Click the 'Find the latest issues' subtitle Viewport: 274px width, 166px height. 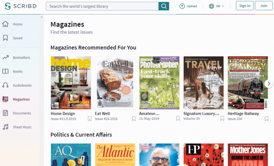(71, 32)
